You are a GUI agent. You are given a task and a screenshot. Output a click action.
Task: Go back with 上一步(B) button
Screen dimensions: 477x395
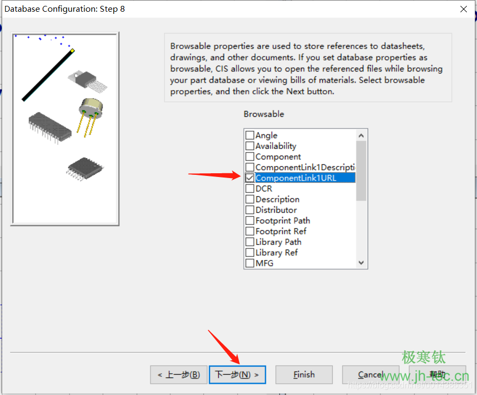tap(178, 375)
